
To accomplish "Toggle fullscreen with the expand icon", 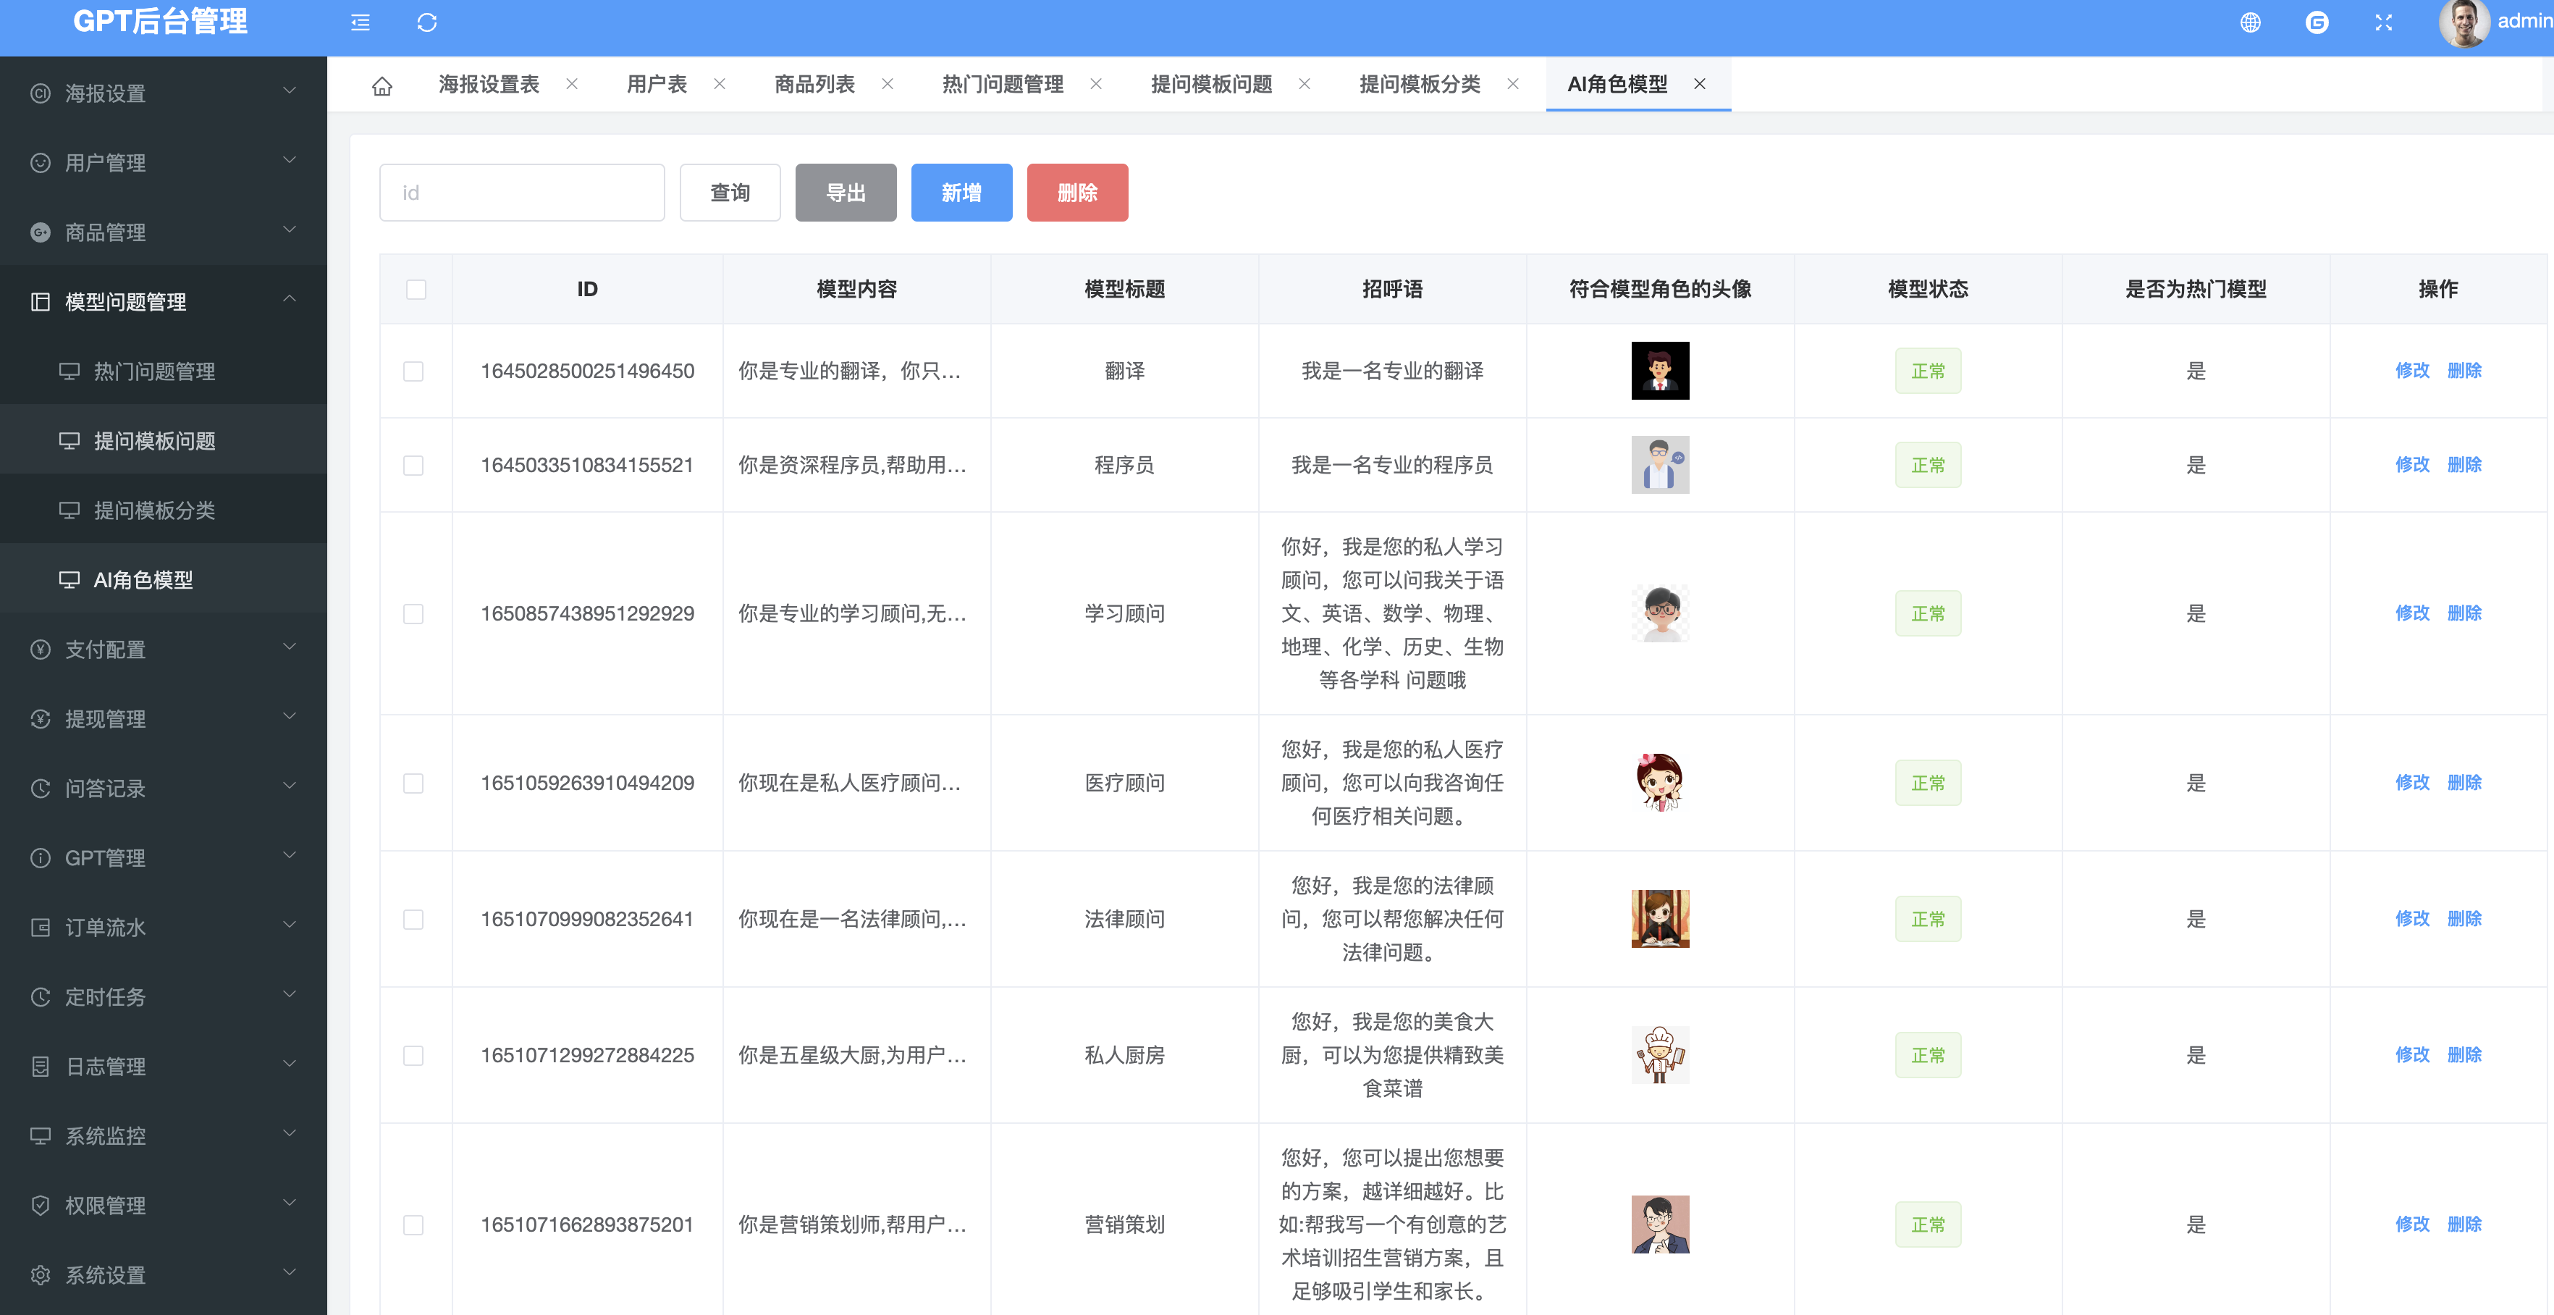I will [x=2383, y=22].
